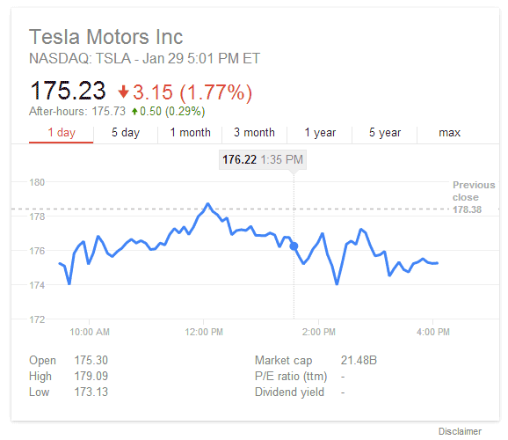Click the 4:00 PM axis tick label
This screenshot has height=440, width=508.
coord(433,332)
